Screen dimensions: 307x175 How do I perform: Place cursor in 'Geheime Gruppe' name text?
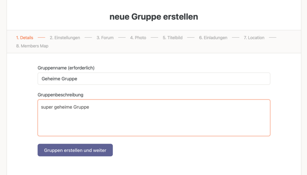point(59,79)
